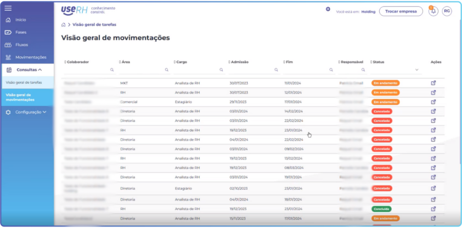Open the row ending 09/02/2024 via action icon
Viewport: 462px width, 229px height.
pyautogui.click(x=433, y=149)
